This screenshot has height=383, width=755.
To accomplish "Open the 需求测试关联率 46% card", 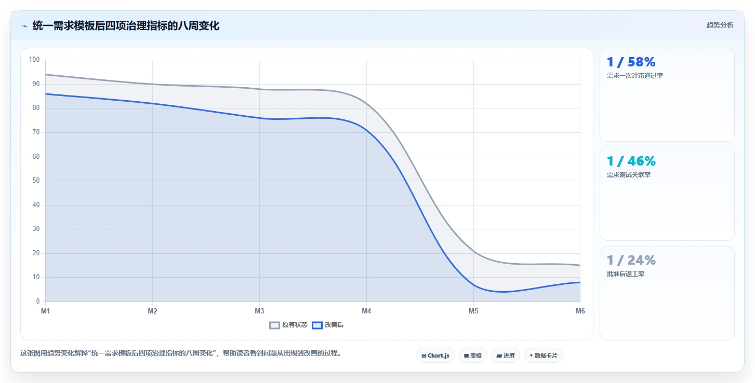I will click(x=667, y=194).
